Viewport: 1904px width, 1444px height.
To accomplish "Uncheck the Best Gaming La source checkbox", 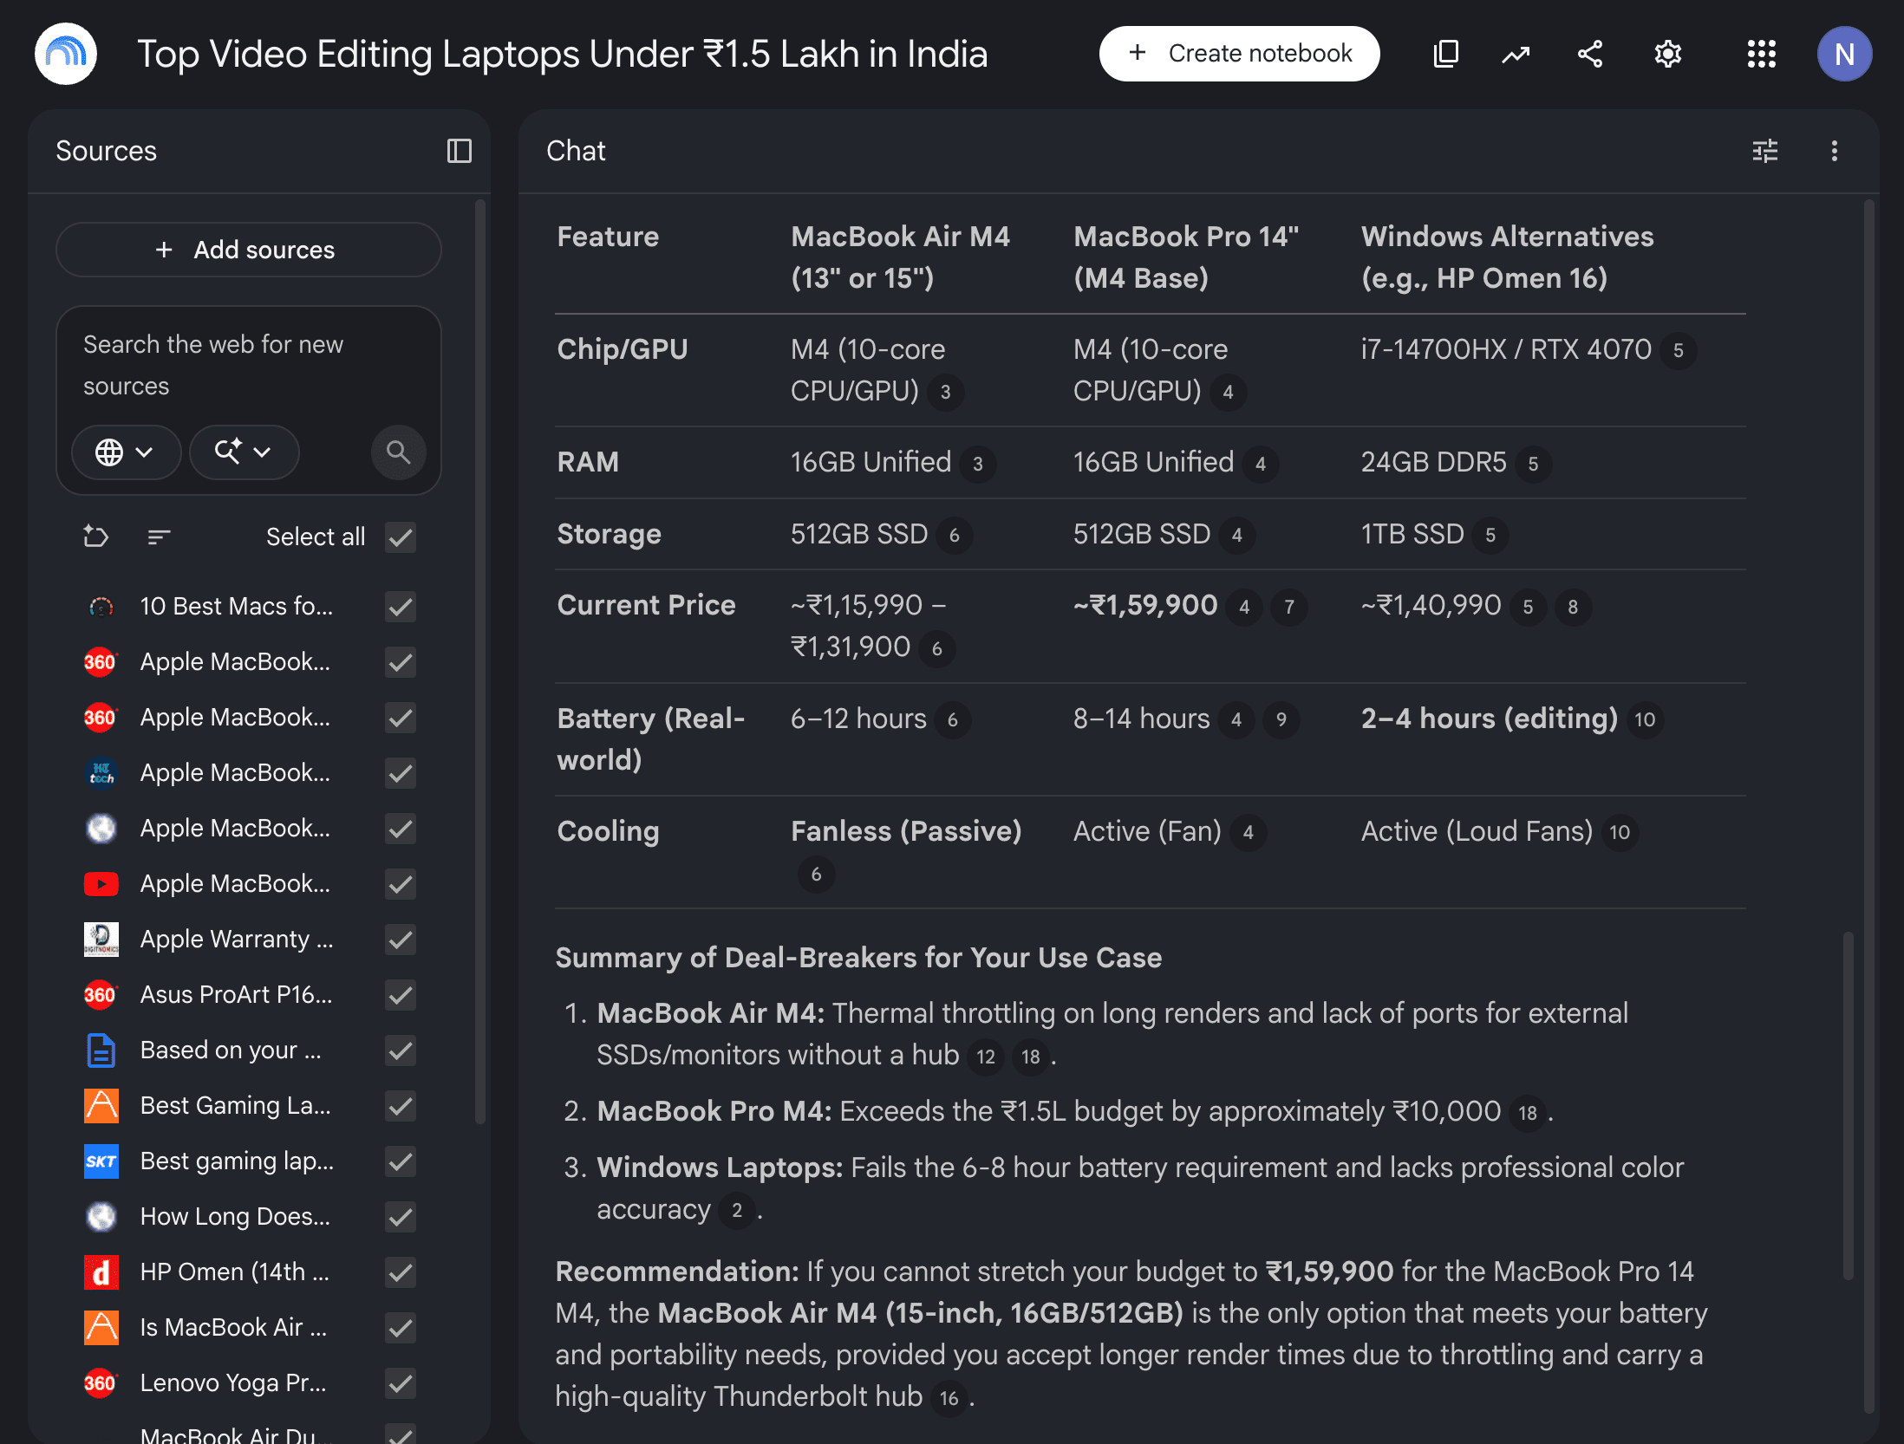I will tap(401, 1106).
